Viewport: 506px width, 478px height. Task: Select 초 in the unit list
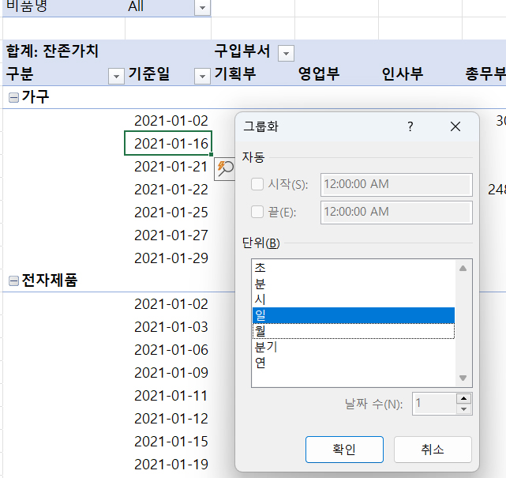click(x=260, y=268)
